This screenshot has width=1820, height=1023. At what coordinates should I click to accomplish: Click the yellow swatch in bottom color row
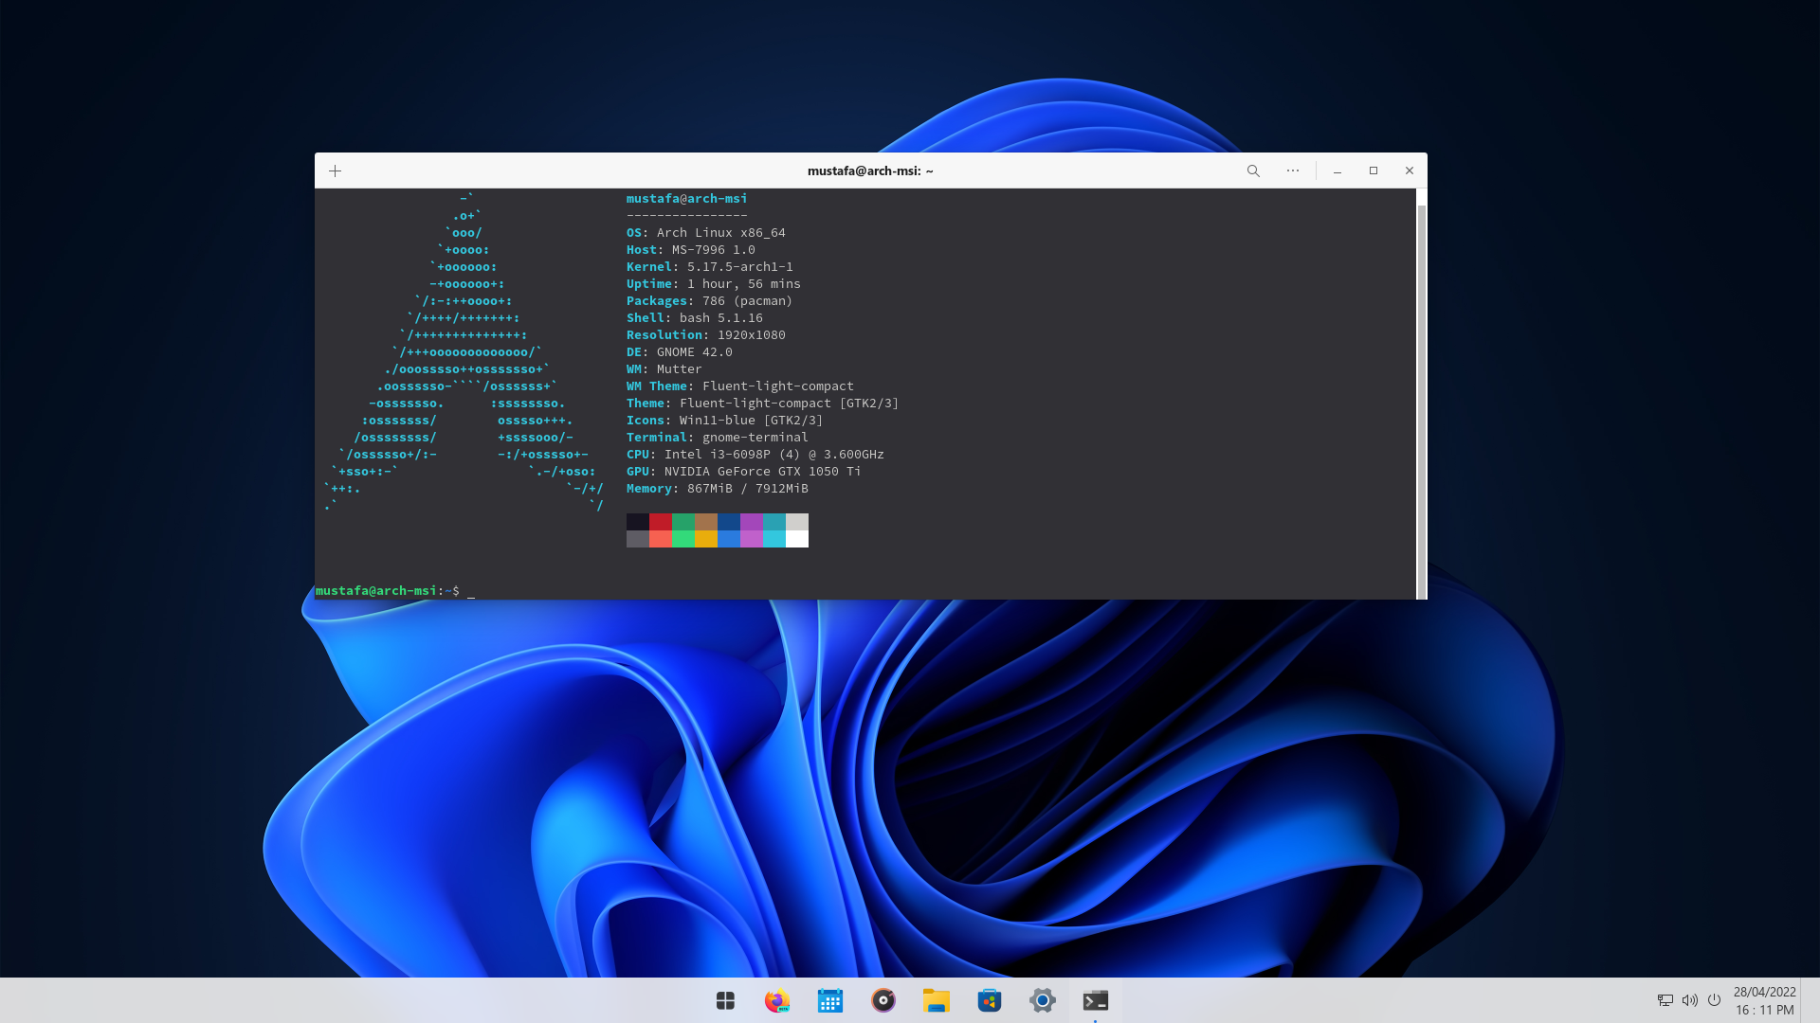tap(706, 539)
